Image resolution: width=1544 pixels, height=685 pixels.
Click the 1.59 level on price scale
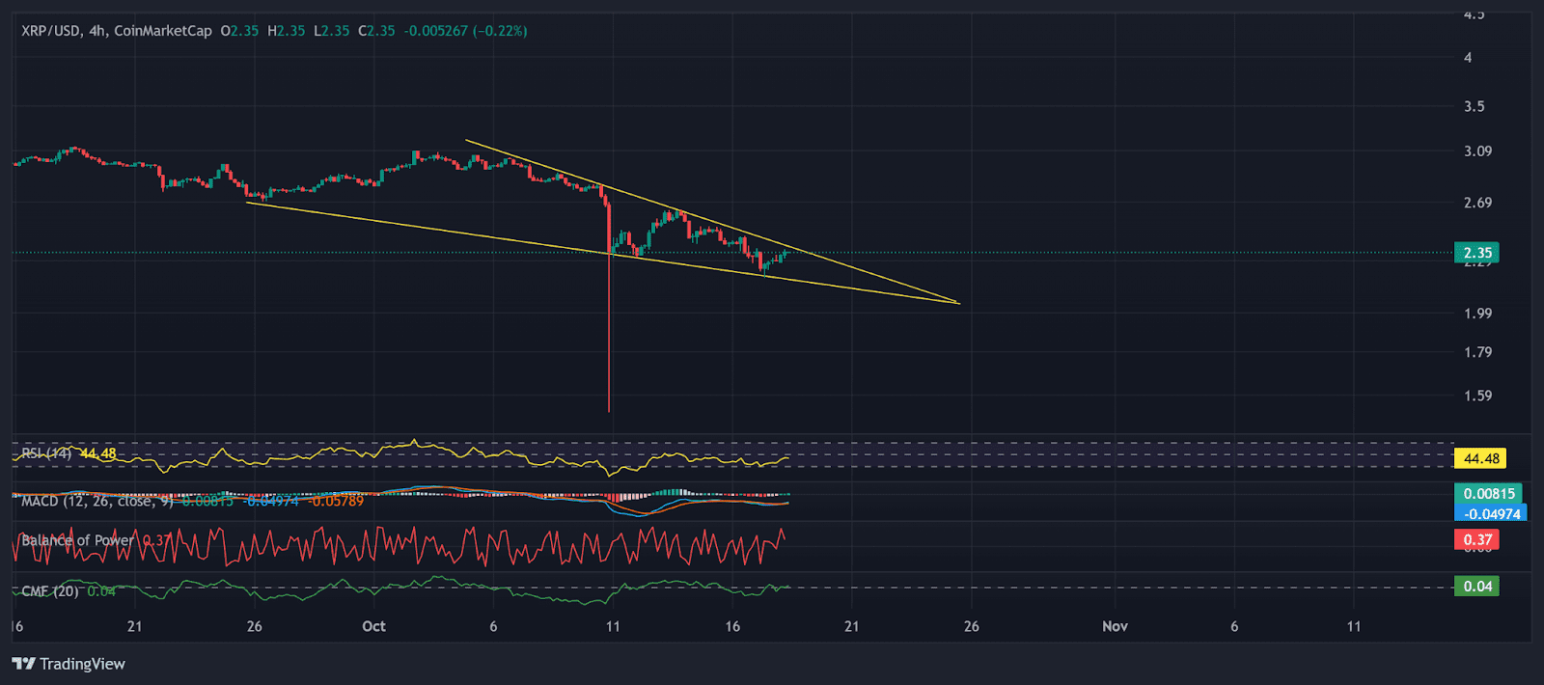click(x=1476, y=396)
